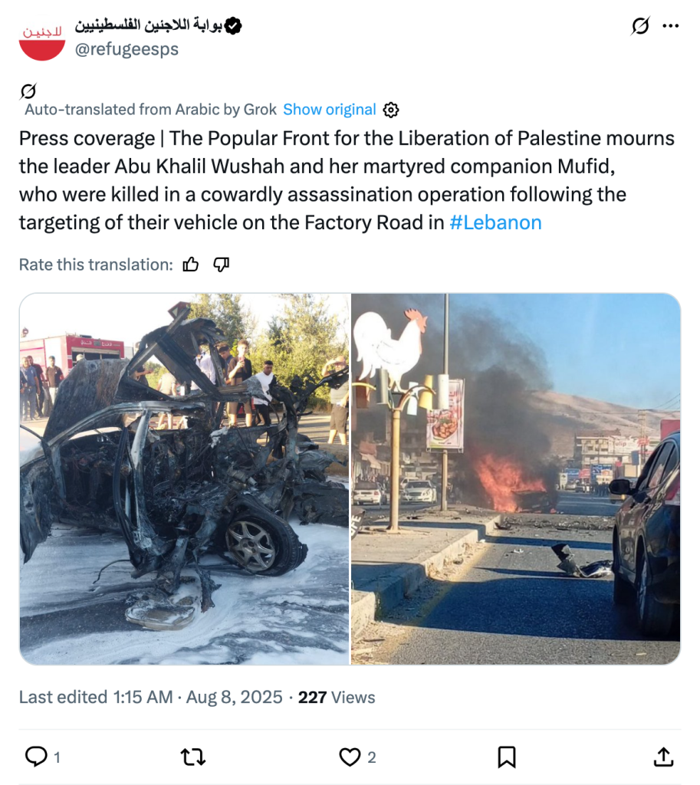
Task: Share the post via upload icon
Action: (663, 757)
